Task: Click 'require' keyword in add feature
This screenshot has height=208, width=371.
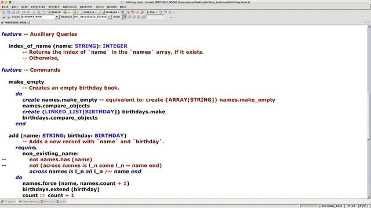Action: [x=26, y=148]
